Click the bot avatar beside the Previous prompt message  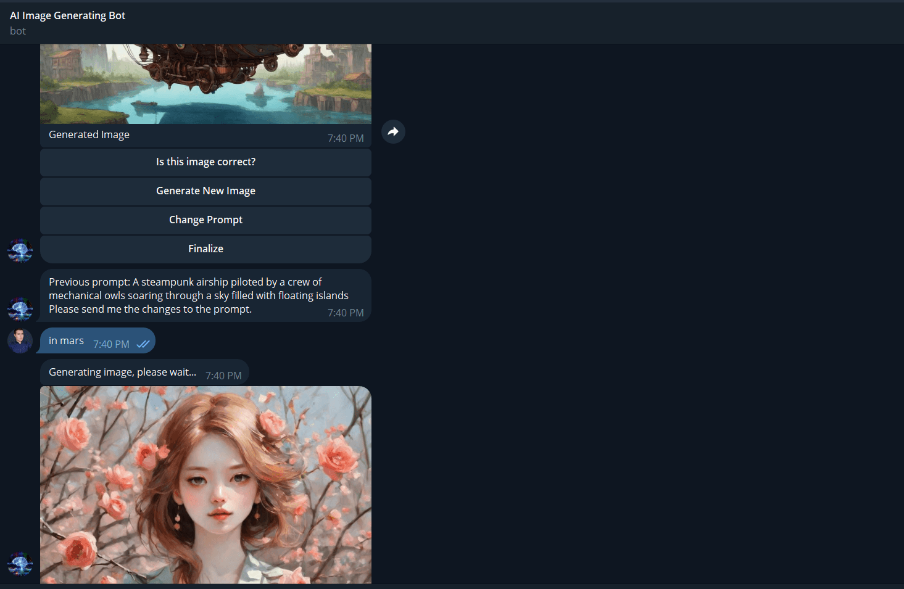(x=20, y=309)
